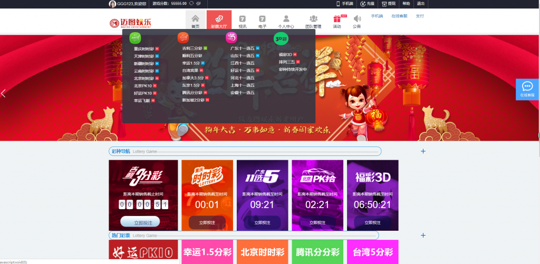This screenshot has width=540, height=264.
Task: Open the 腾讯分分彩 hot lottery tile
Action: click(317, 252)
